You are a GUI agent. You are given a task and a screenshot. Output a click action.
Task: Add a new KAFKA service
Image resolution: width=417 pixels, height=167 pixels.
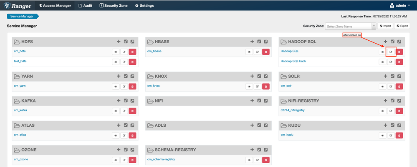(x=119, y=101)
